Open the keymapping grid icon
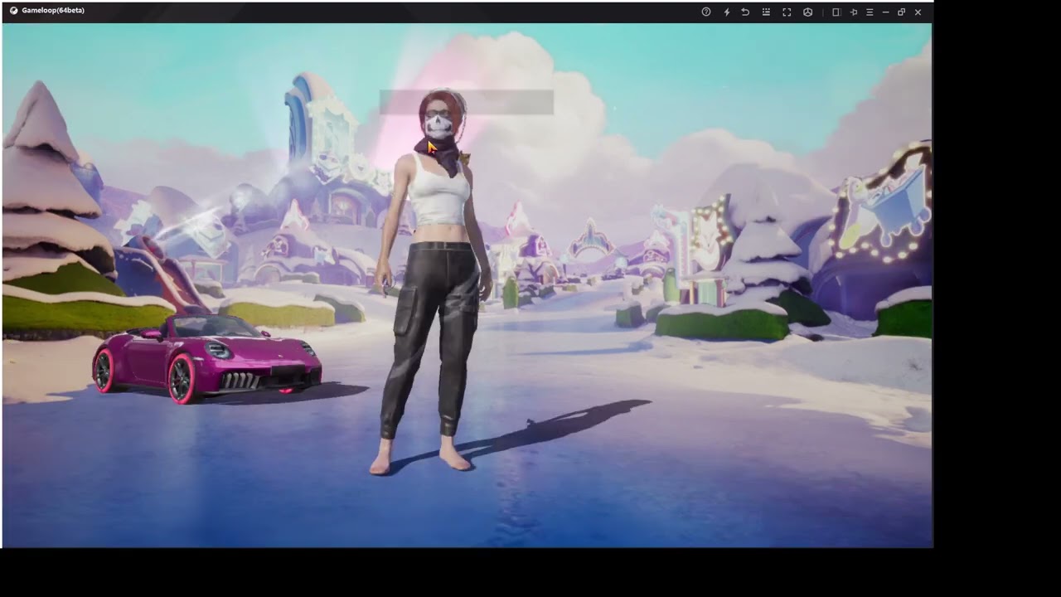The image size is (1061, 597). point(766,12)
